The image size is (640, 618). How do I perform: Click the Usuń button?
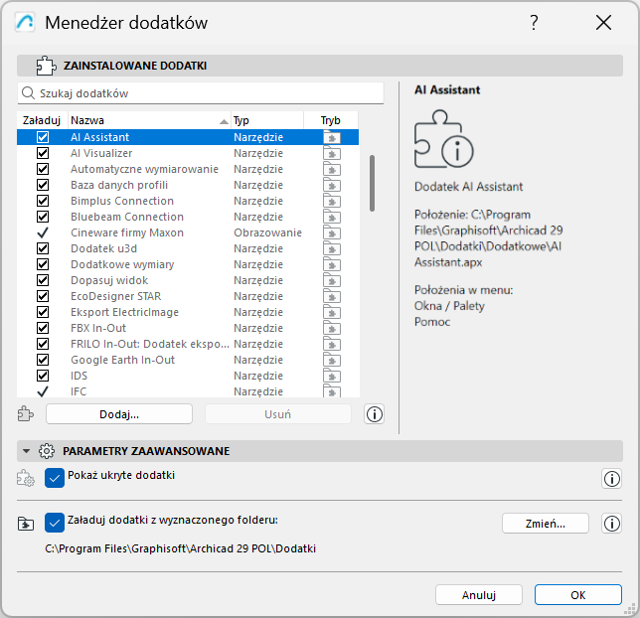278,414
